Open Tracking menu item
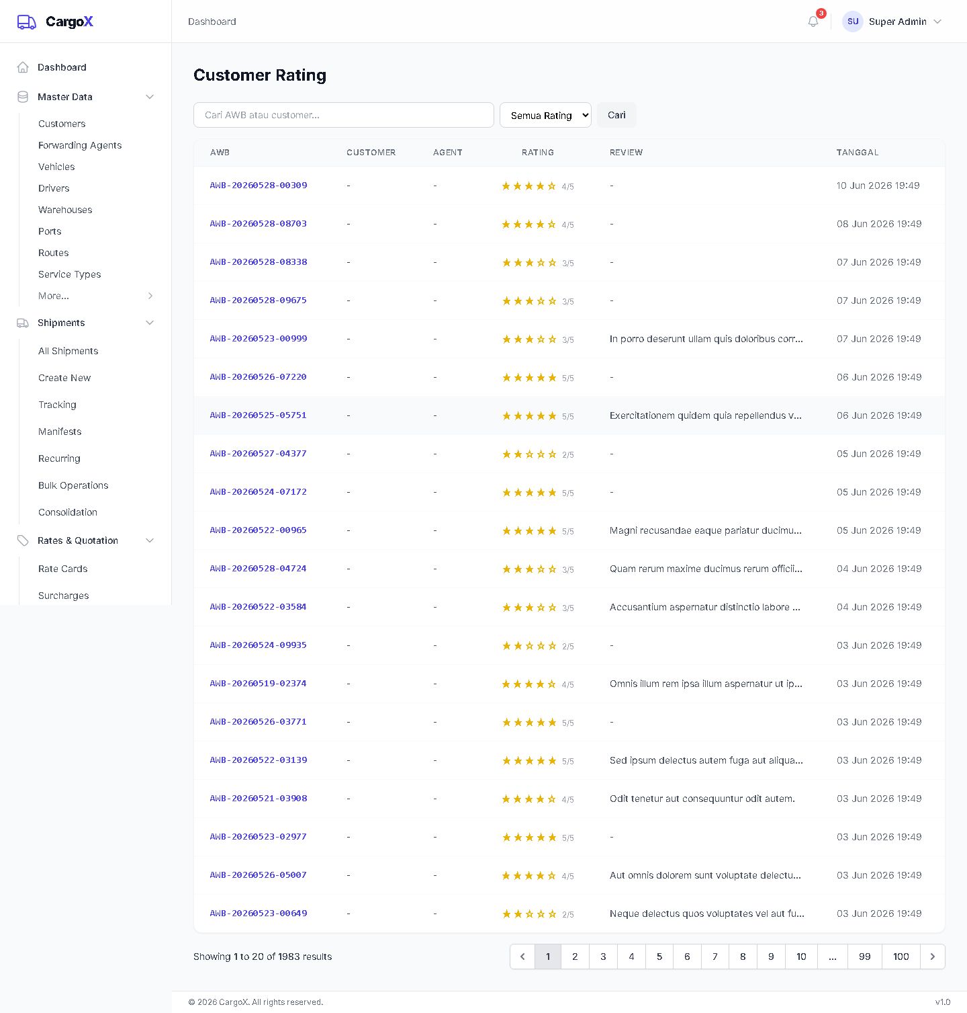967x1013 pixels. tap(57, 405)
